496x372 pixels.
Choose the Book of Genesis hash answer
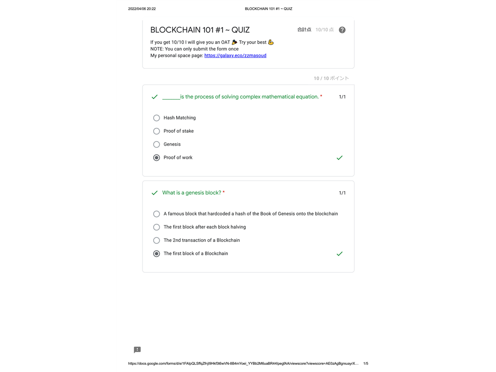pyautogui.click(x=157, y=214)
